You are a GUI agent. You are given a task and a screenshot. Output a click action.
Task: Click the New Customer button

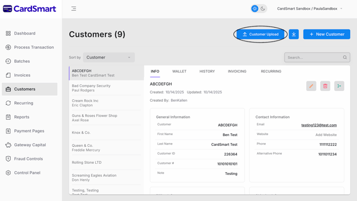(x=327, y=34)
